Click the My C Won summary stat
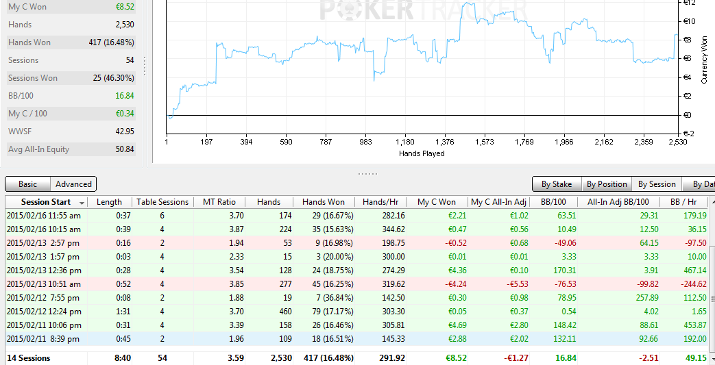This screenshot has height=365, width=715. point(71,7)
